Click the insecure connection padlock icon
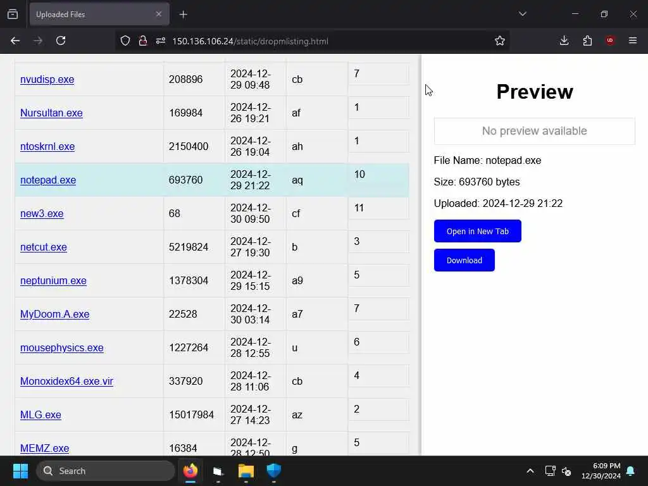This screenshot has height=486, width=648. (143, 40)
